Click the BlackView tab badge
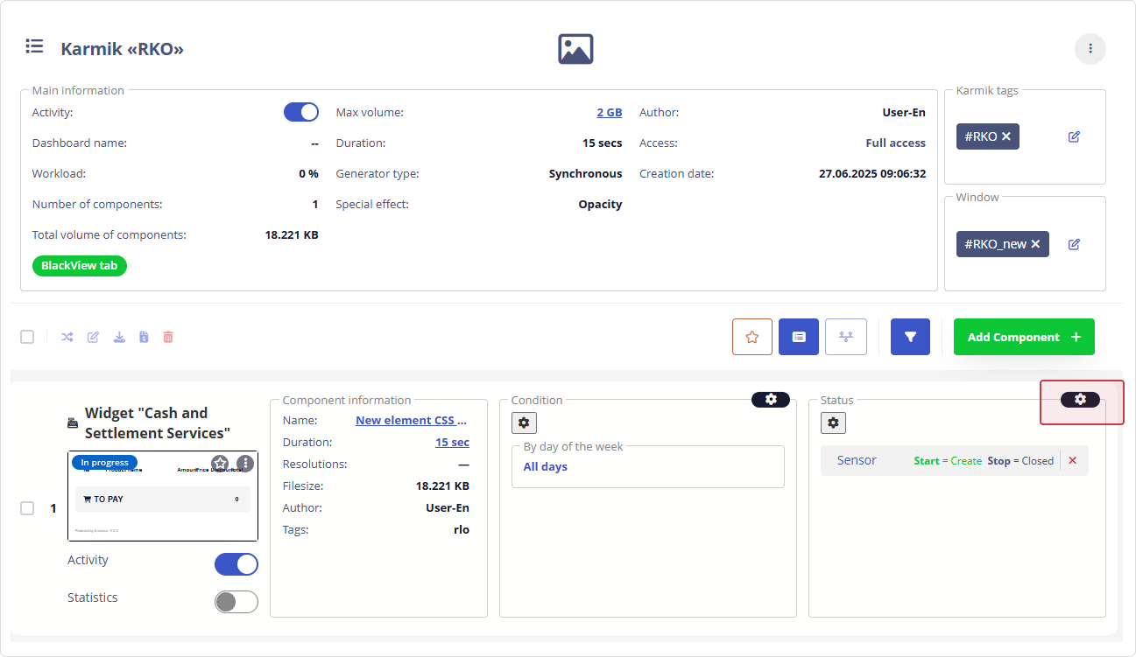This screenshot has width=1136, height=657. point(79,265)
